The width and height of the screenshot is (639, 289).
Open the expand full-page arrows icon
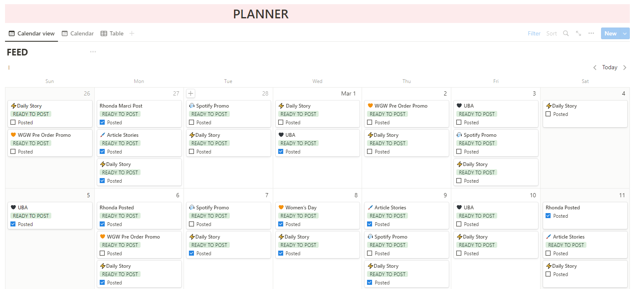[579, 33]
